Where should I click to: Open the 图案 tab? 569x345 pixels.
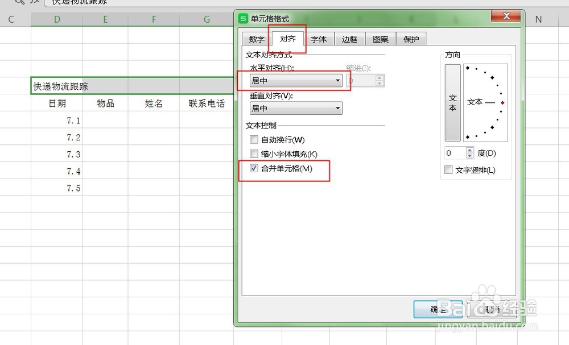tap(380, 39)
